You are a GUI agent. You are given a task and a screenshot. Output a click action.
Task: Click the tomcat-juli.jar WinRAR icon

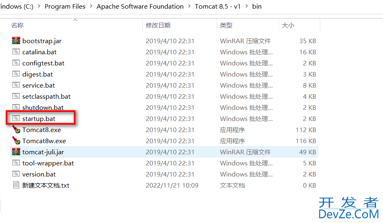pos(16,152)
